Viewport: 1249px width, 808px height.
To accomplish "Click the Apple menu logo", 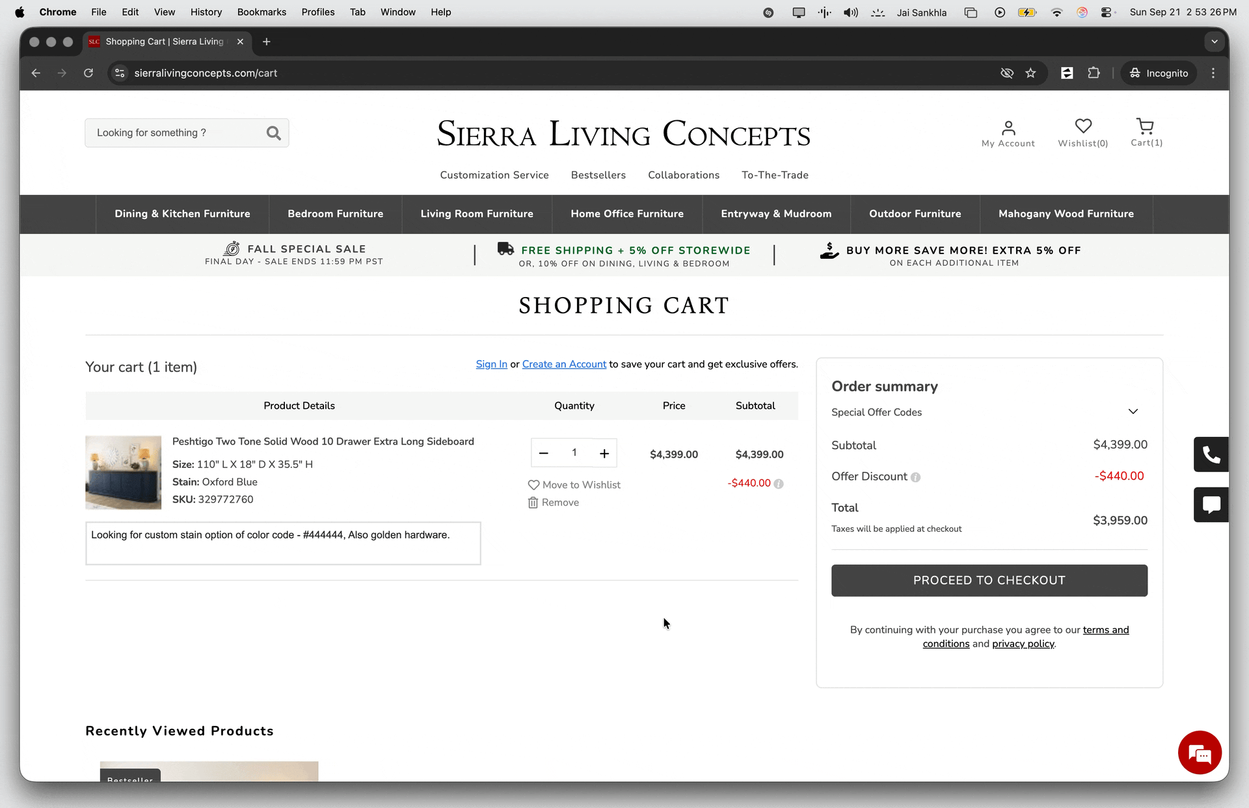I will tap(20, 12).
